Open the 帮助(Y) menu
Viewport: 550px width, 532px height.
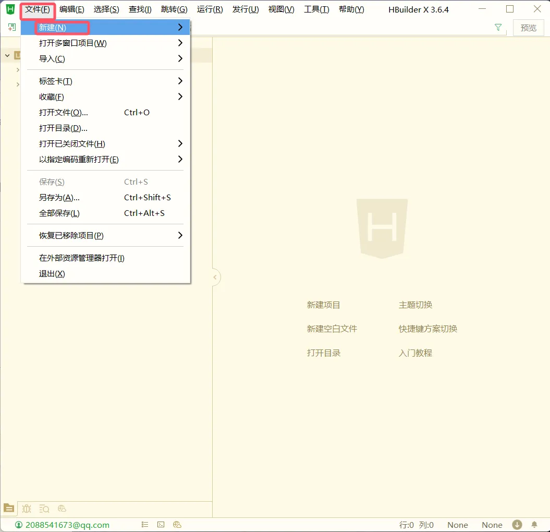click(351, 9)
